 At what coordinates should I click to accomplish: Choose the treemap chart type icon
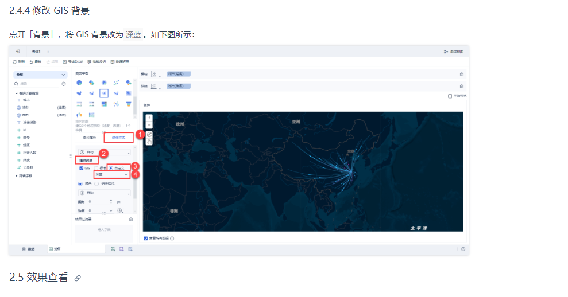tap(104, 104)
